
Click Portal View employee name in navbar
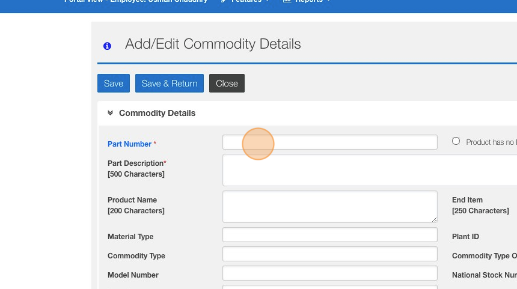click(x=136, y=2)
